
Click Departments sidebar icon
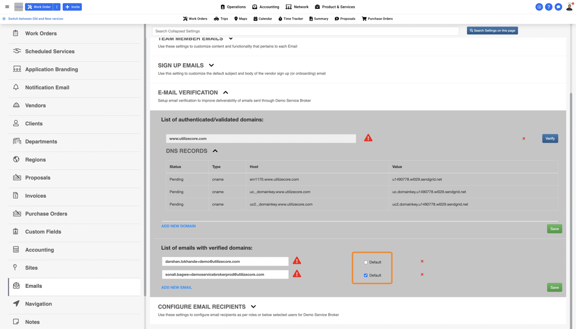click(16, 141)
